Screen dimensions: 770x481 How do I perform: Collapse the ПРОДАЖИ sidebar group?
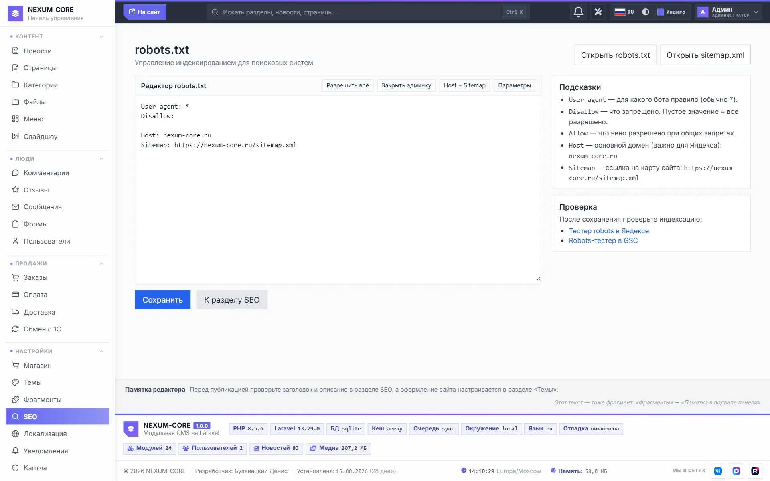(101, 263)
